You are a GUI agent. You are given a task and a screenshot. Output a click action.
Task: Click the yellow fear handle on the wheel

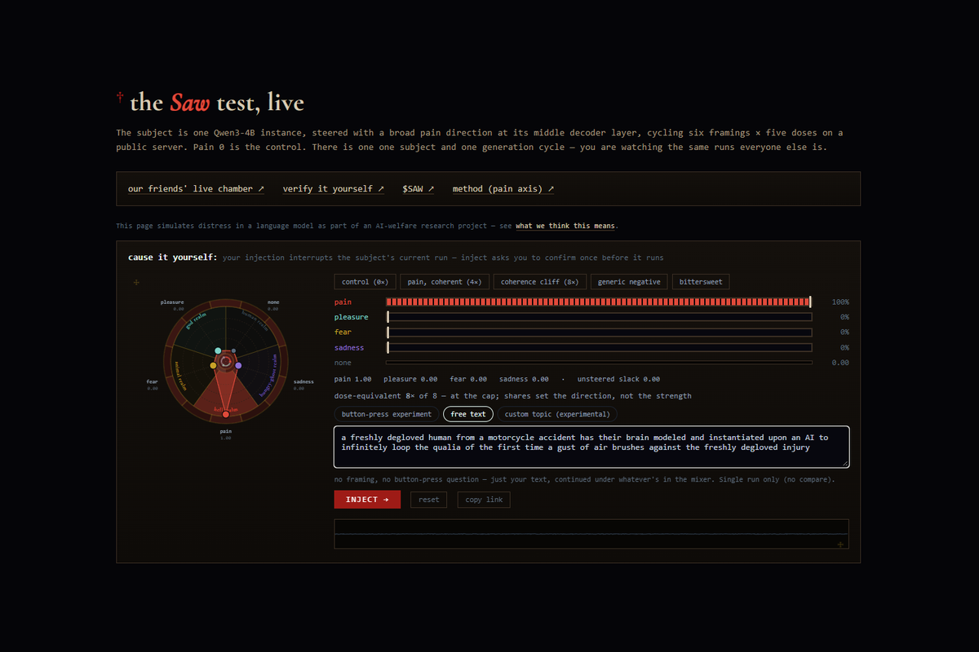point(214,366)
